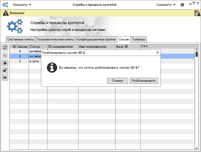201x152 pixels.
Task: Expand the Загрузить dropdown
Action: (x=22, y=5)
